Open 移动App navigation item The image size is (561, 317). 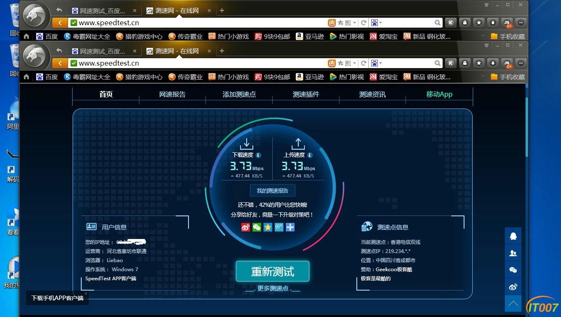pos(439,94)
